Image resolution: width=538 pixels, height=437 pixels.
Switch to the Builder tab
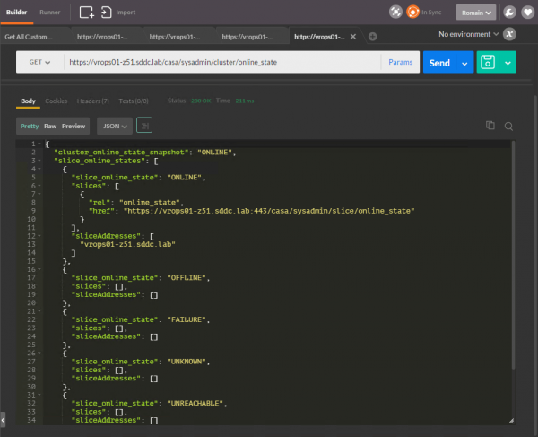[x=16, y=13]
